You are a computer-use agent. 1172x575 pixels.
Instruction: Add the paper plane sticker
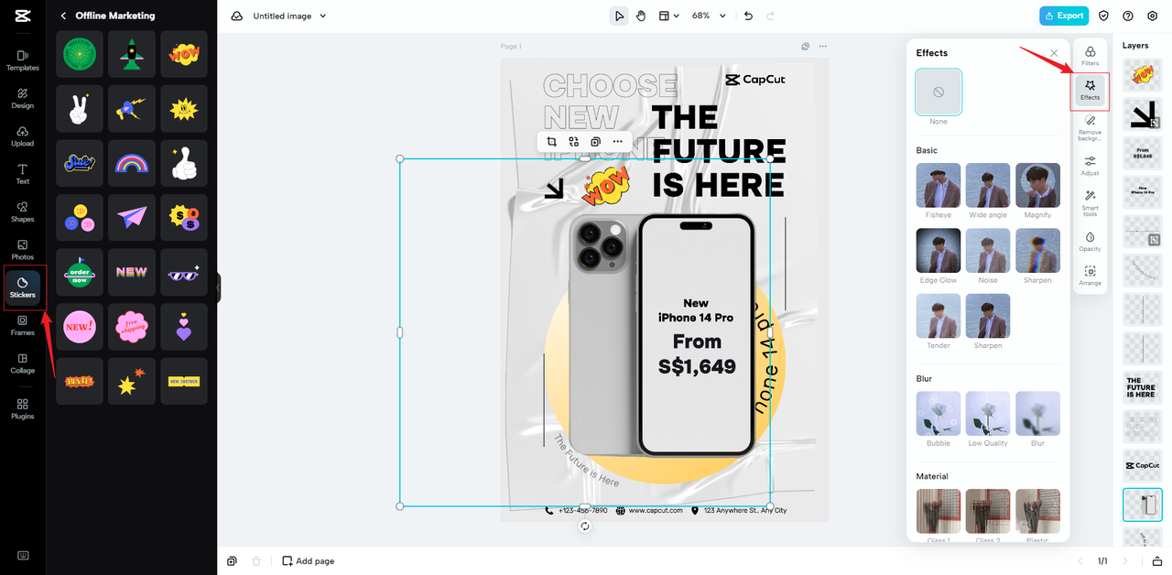[x=132, y=217]
